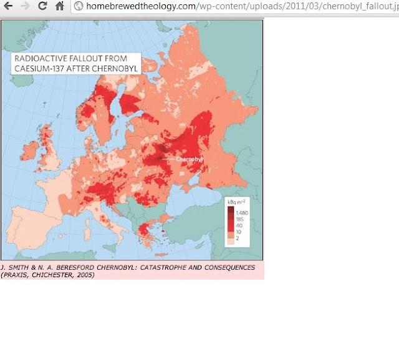Click the globe site info icon

tap(79, 6)
